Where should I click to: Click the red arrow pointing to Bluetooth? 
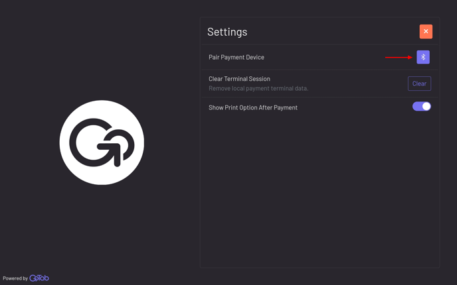[399, 57]
